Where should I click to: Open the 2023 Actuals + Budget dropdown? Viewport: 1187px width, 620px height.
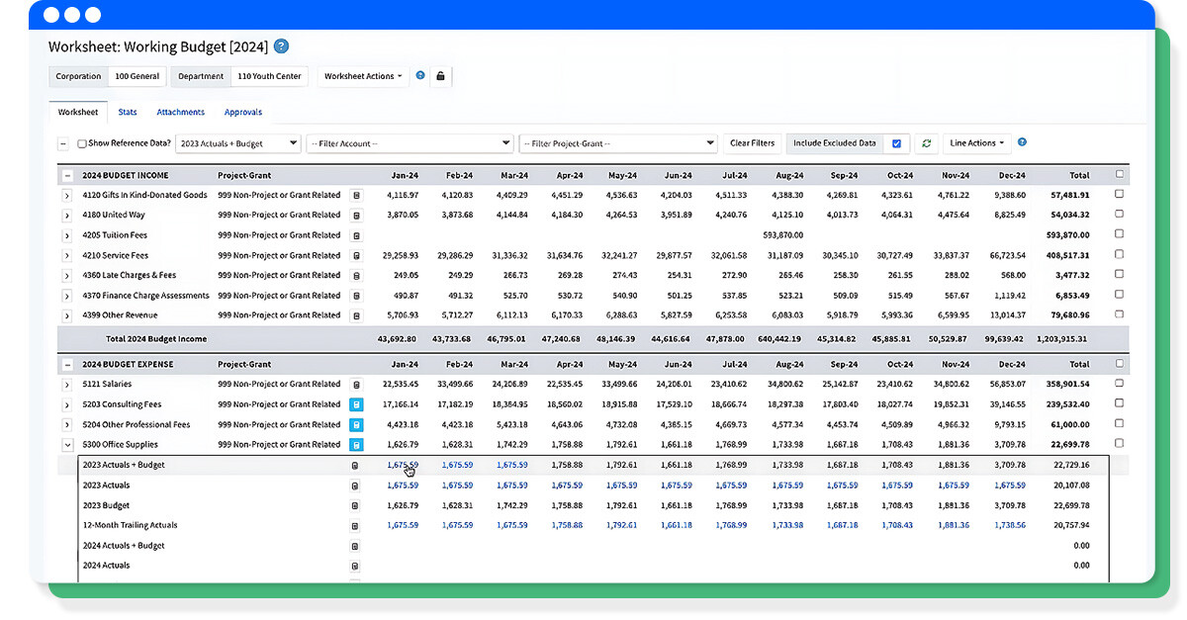click(x=238, y=142)
